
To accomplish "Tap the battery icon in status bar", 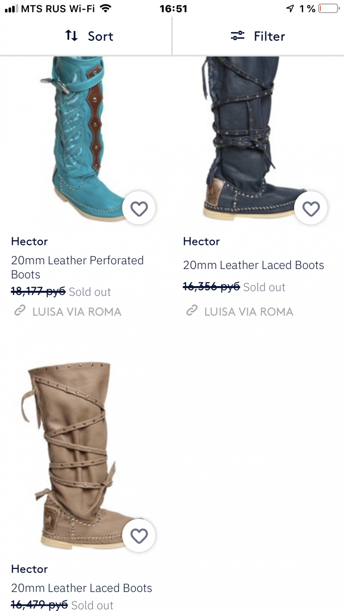I will point(329,9).
